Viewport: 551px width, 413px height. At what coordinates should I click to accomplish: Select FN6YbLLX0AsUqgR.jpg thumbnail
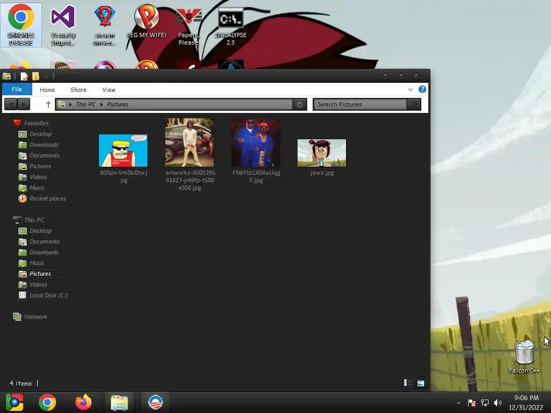(256, 143)
